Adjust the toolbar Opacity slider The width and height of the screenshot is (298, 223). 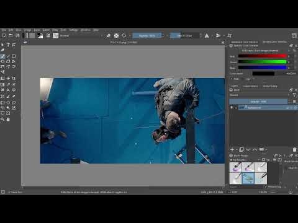pos(147,36)
